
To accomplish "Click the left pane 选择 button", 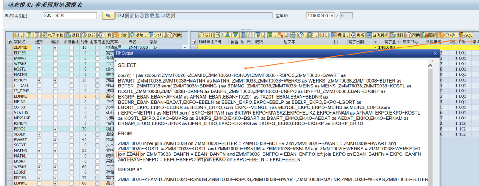I will (x=73, y=35).
